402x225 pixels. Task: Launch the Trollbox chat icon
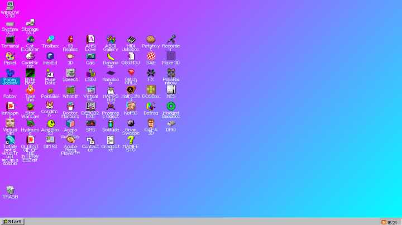point(50,40)
